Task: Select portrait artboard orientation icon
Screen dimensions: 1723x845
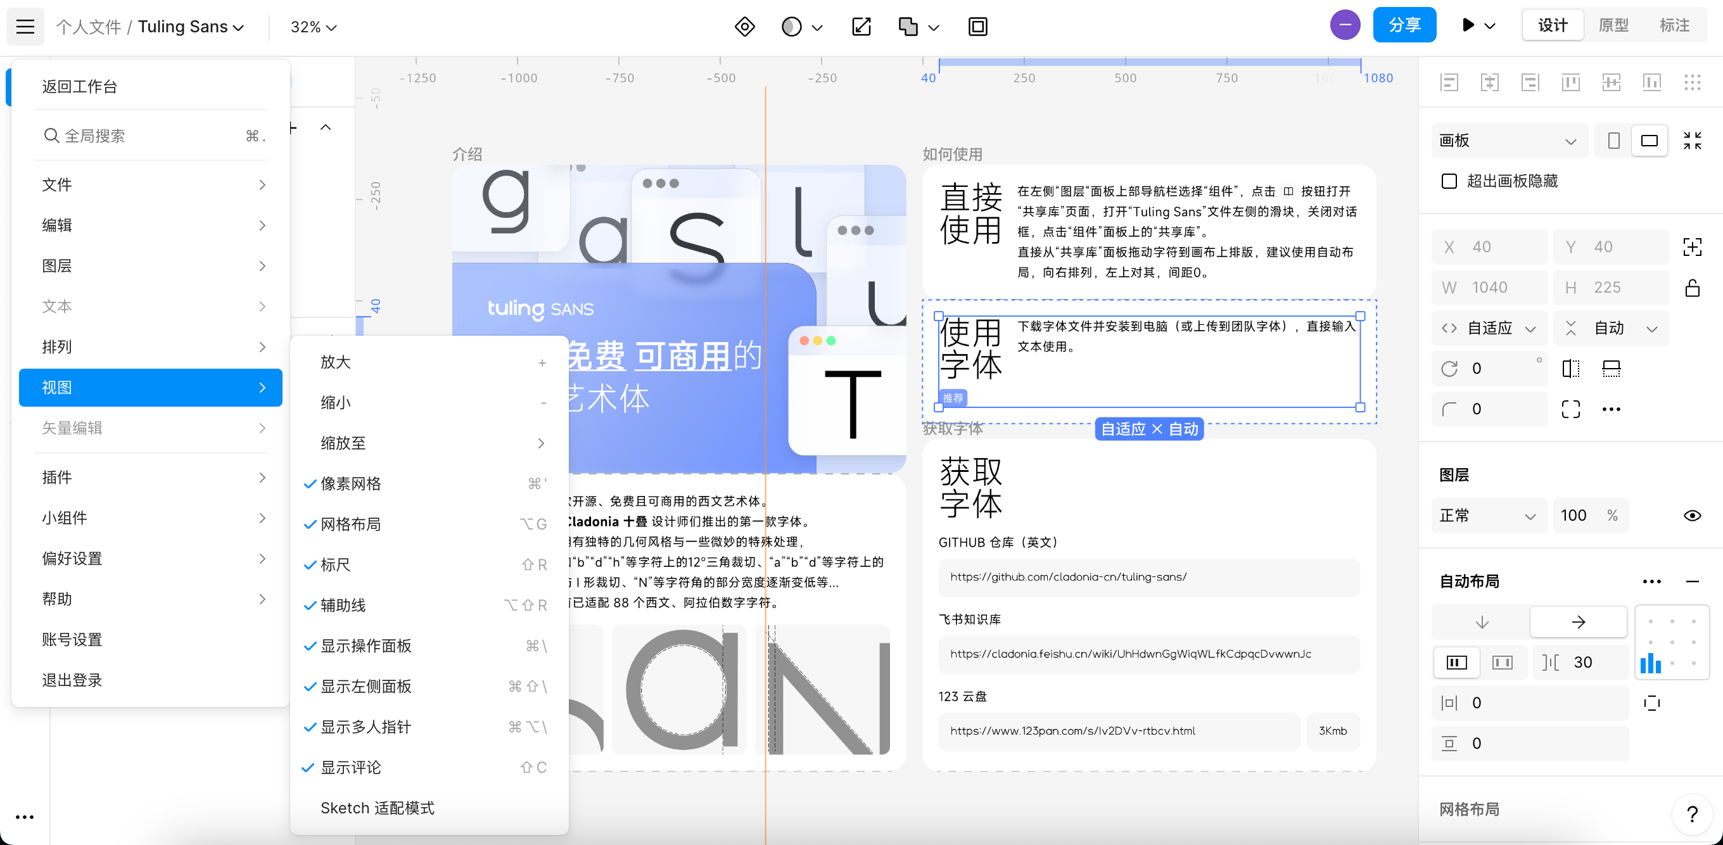Action: [1614, 141]
